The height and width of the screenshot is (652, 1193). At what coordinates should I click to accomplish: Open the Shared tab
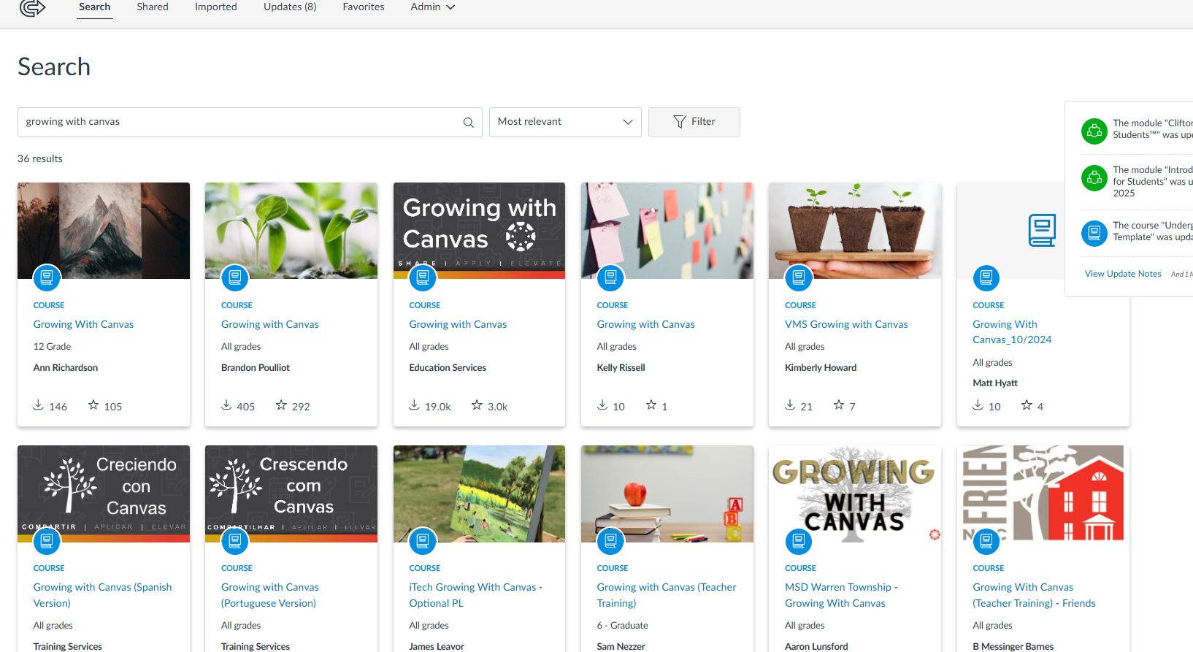tap(153, 7)
